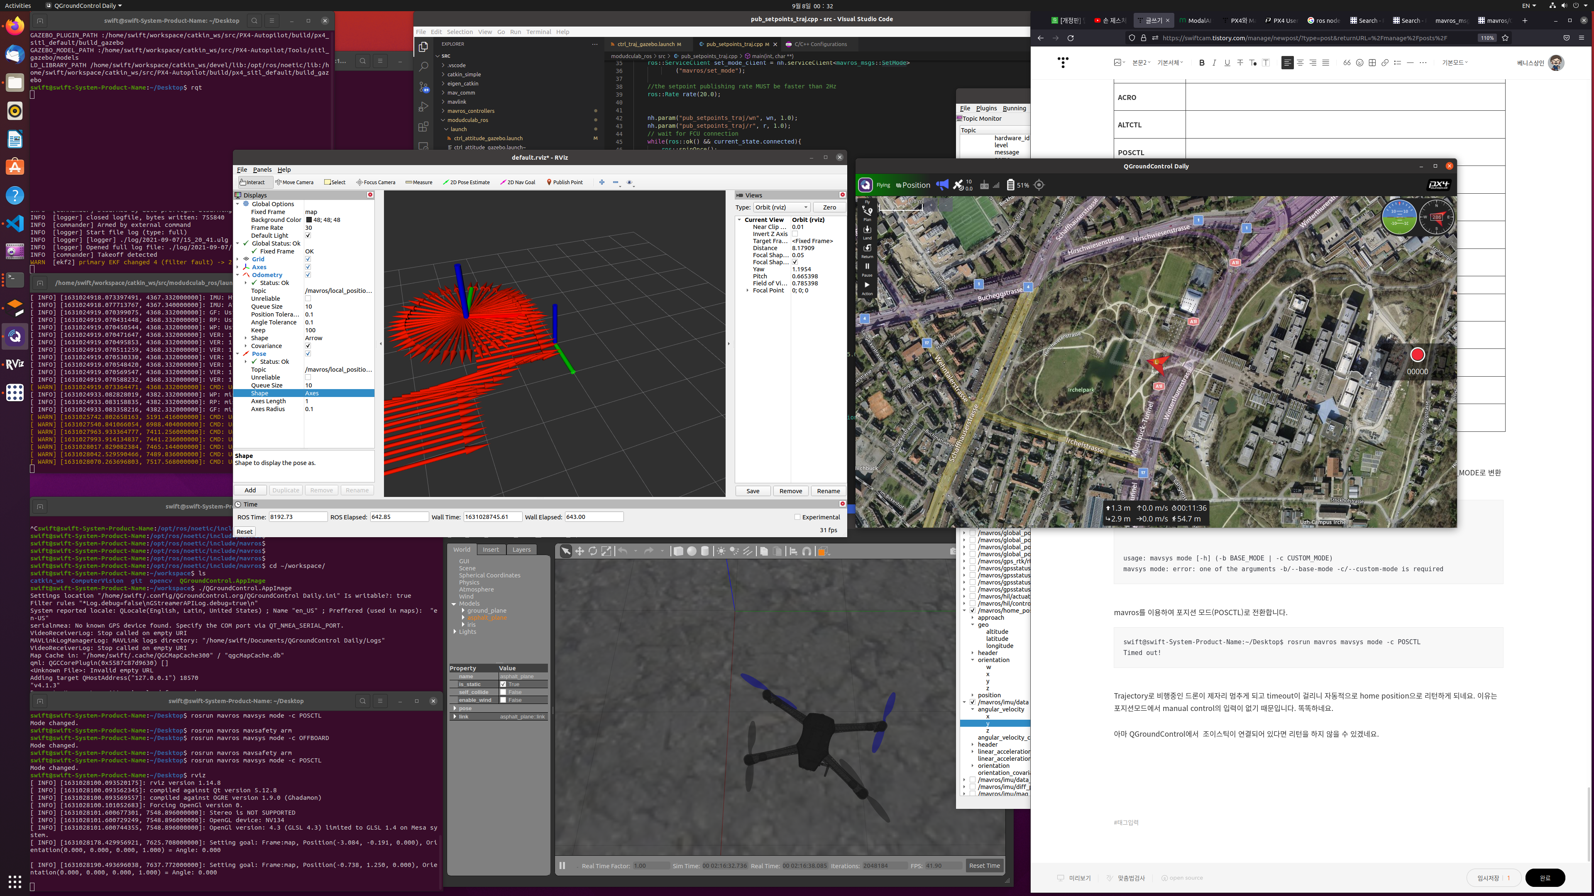The height and width of the screenshot is (896, 1594).
Task: Activate the 2D Nav Goal tool
Action: click(x=517, y=183)
